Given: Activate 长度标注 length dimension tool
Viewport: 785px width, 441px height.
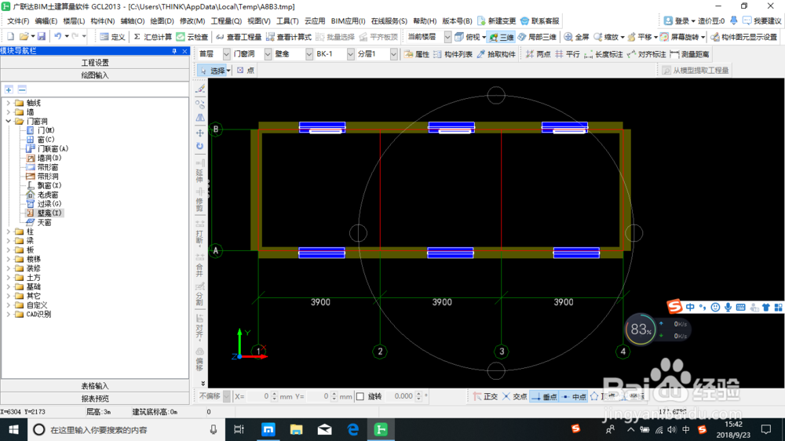Looking at the screenshot, I should pos(603,54).
